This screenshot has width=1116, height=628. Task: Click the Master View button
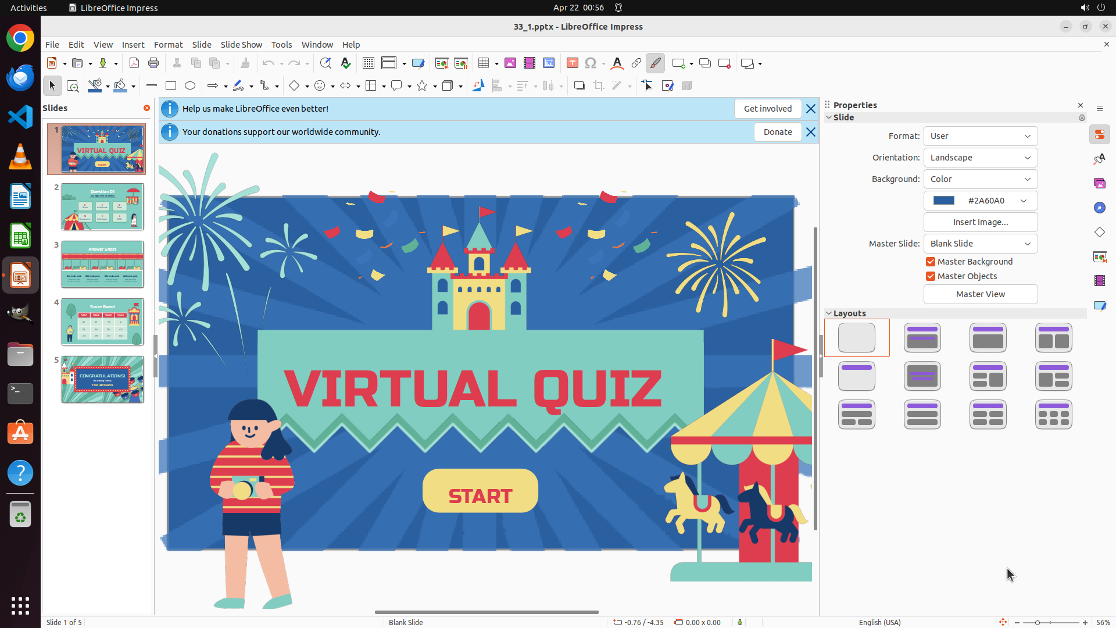pyautogui.click(x=980, y=294)
